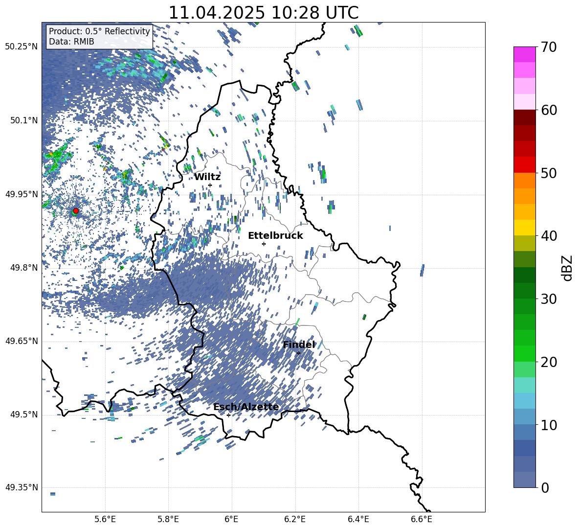Click the Ettelbruck city label
Viewport: 579px width, 529px height.
(x=275, y=236)
